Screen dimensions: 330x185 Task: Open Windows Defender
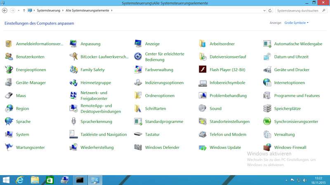pos(162,148)
